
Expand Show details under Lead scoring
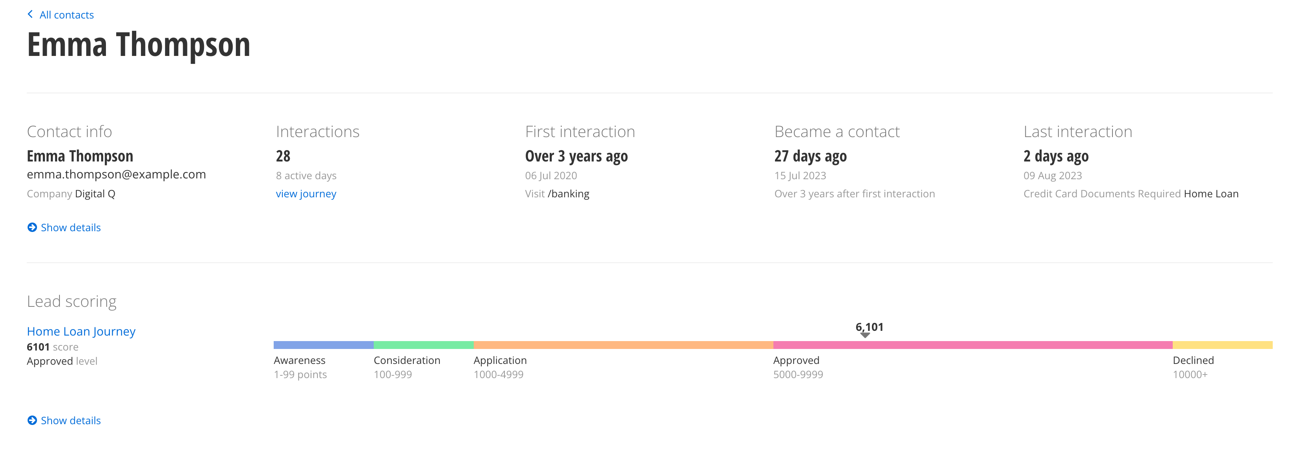click(x=70, y=420)
